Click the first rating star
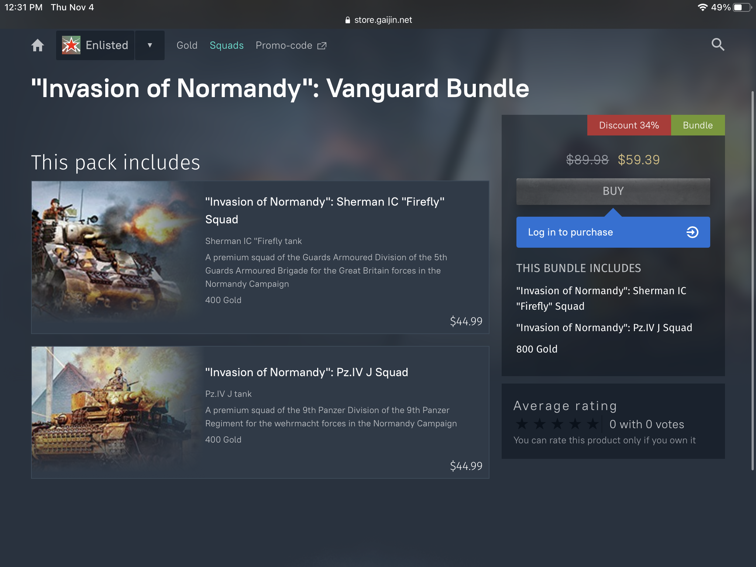This screenshot has width=756, height=567. tap(522, 424)
